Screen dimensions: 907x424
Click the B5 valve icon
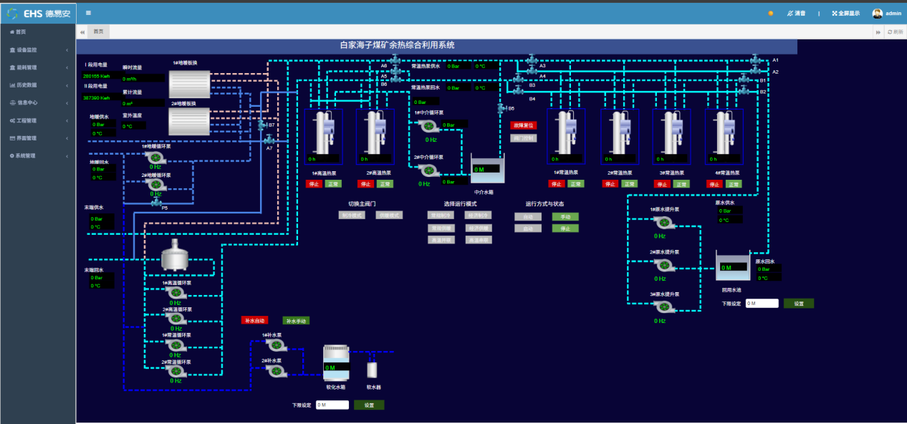pyautogui.click(x=501, y=108)
